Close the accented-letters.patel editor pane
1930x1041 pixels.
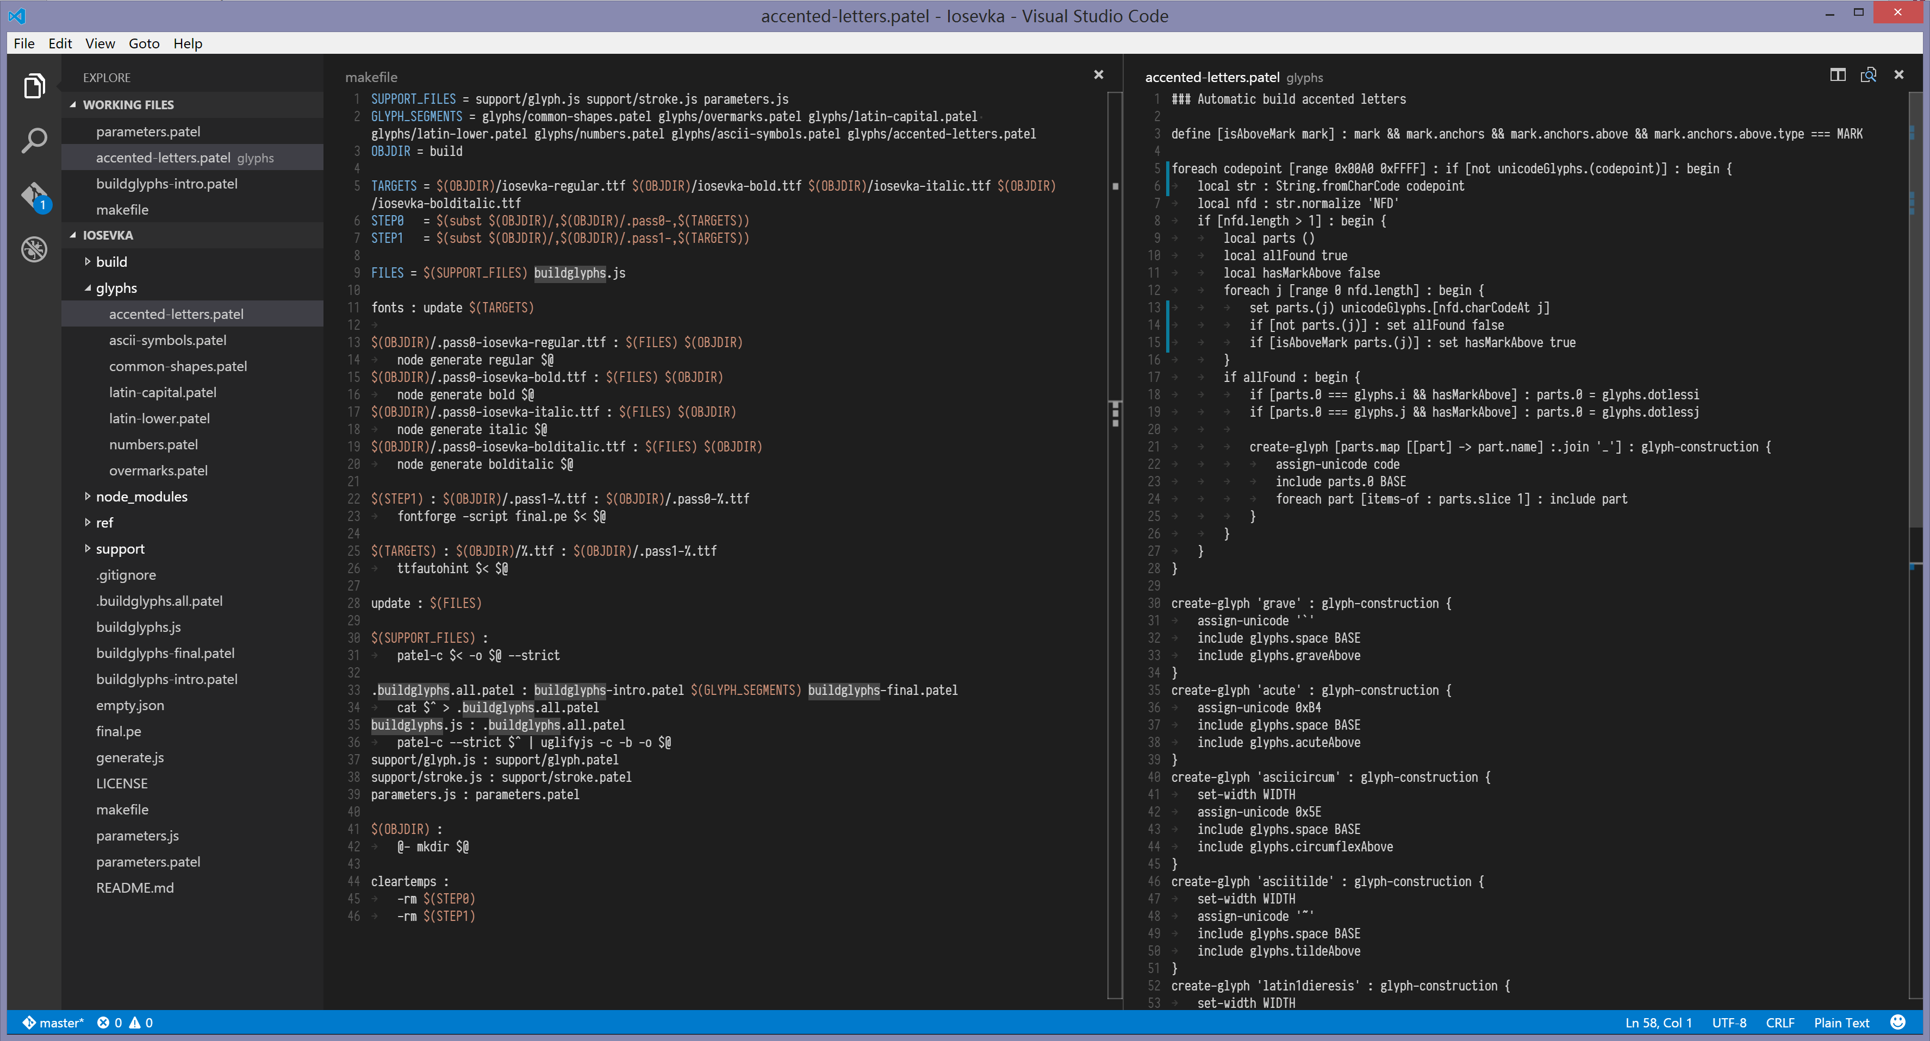click(1899, 75)
